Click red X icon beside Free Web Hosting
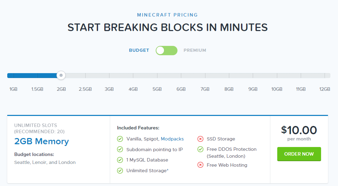The height and width of the screenshot is (186, 338). pyautogui.click(x=200, y=165)
